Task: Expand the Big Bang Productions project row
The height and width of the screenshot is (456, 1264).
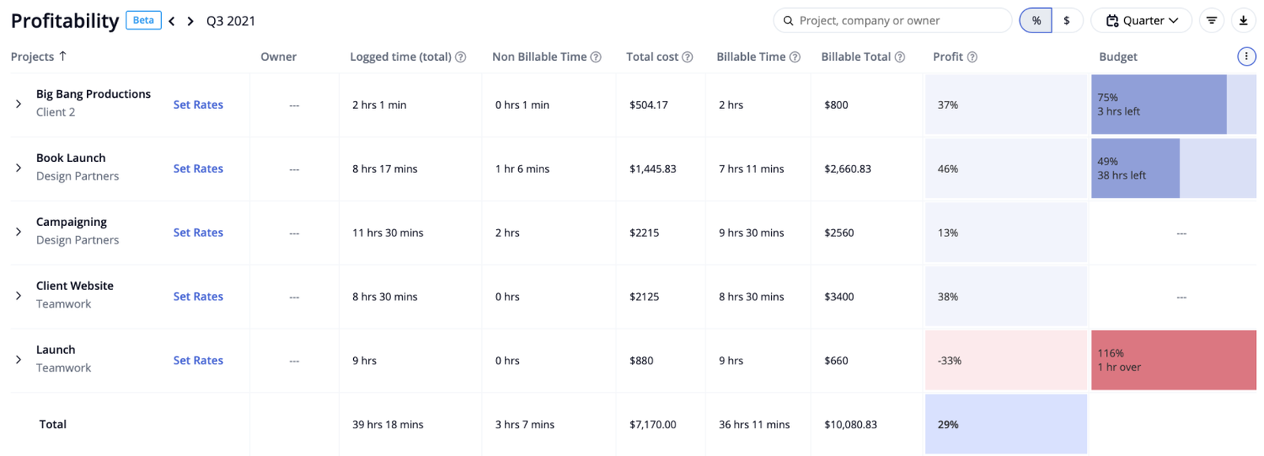Action: 18,104
